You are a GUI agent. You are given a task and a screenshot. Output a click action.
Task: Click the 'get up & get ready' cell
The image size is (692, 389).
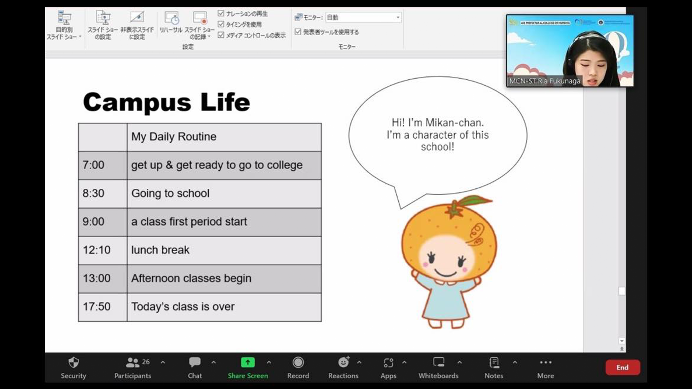point(224,165)
